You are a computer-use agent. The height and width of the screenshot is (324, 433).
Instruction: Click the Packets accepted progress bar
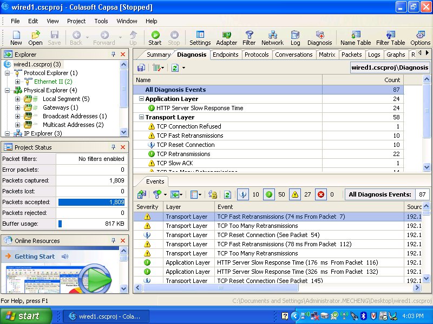tap(92, 202)
